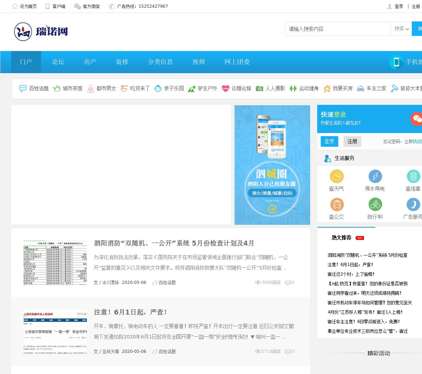This screenshot has height=374, width=422.
Task: Open hot link 宿迁这2个村，上了省榜！
Action: tap(351, 274)
